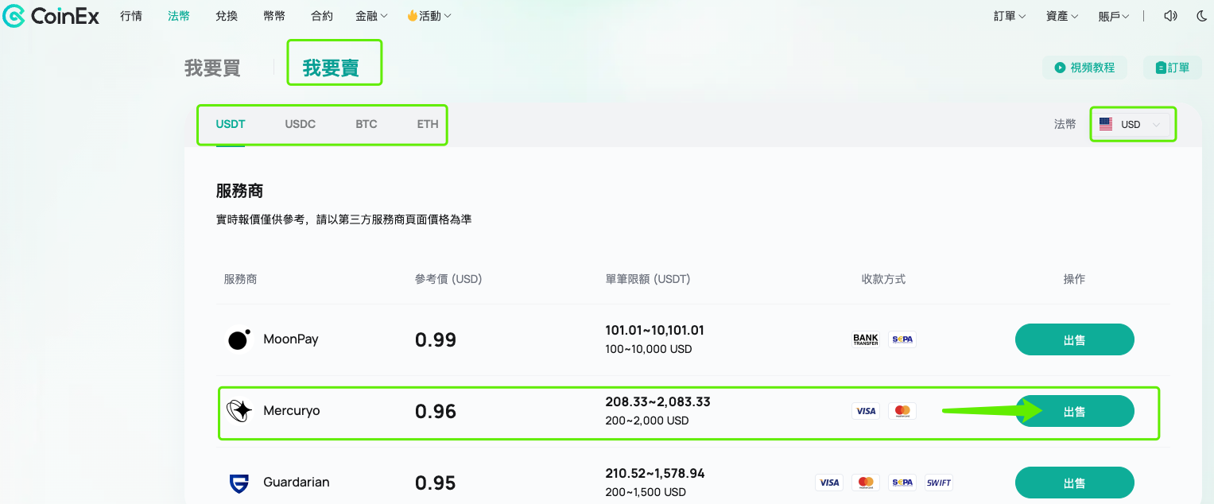The width and height of the screenshot is (1214, 504).
Task: Open 合約 in navigation bar
Action: click(322, 16)
